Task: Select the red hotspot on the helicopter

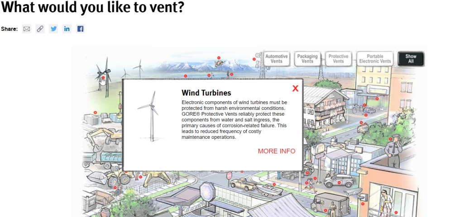Action: click(x=218, y=58)
